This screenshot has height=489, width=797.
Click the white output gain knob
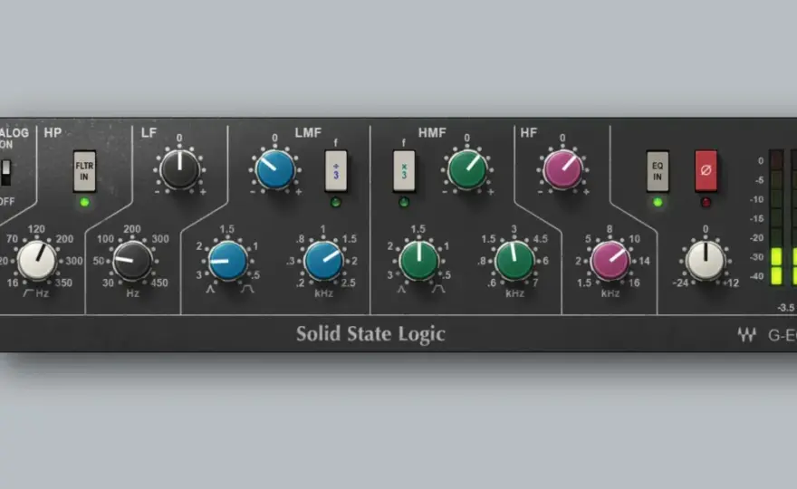click(706, 261)
